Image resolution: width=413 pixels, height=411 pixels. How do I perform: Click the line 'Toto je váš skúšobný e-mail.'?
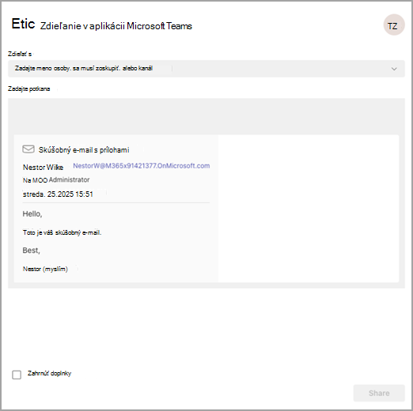tap(62, 232)
